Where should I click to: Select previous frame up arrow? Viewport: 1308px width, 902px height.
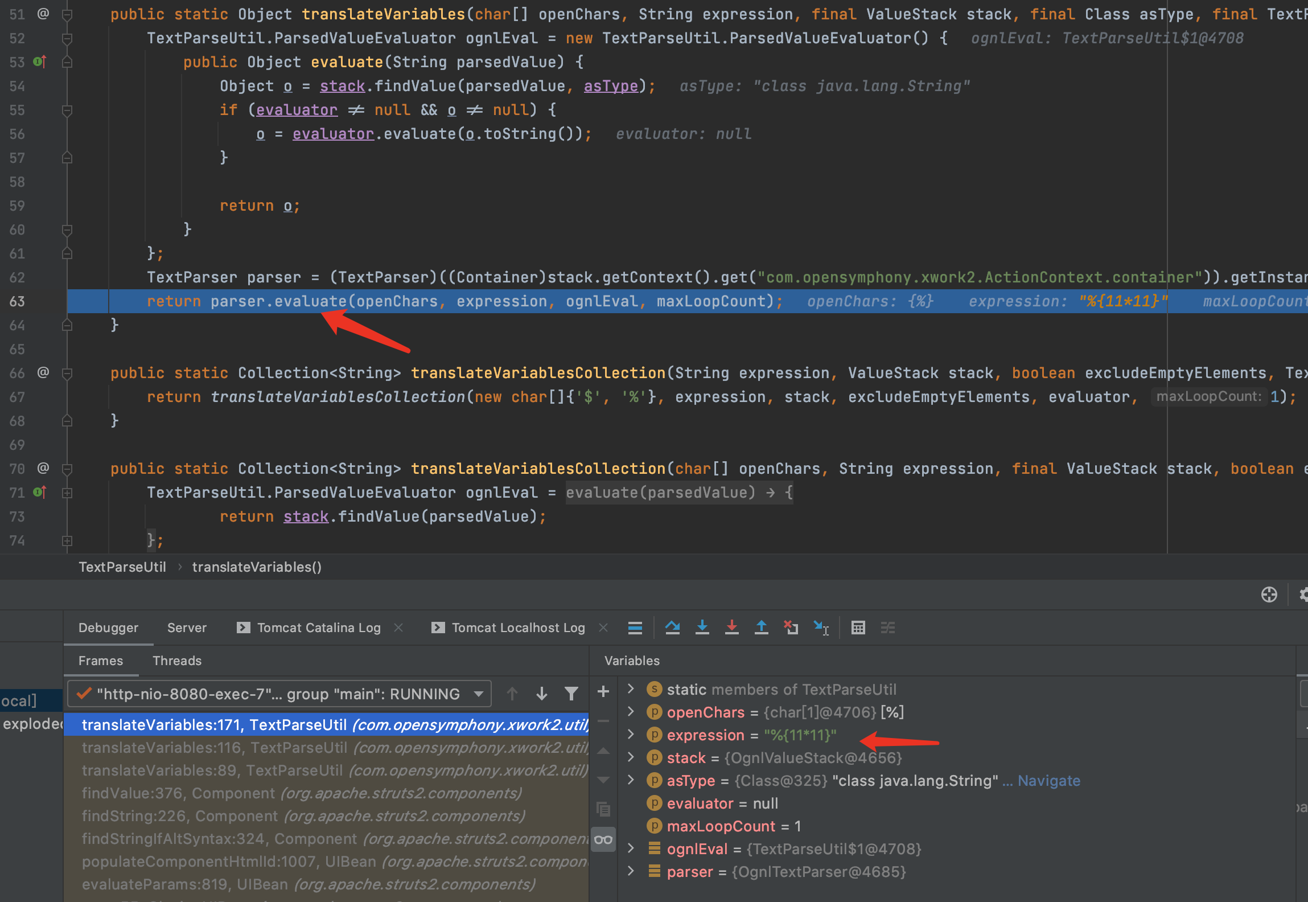[x=512, y=694]
